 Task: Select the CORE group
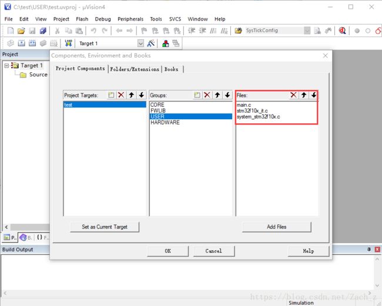[191, 105]
